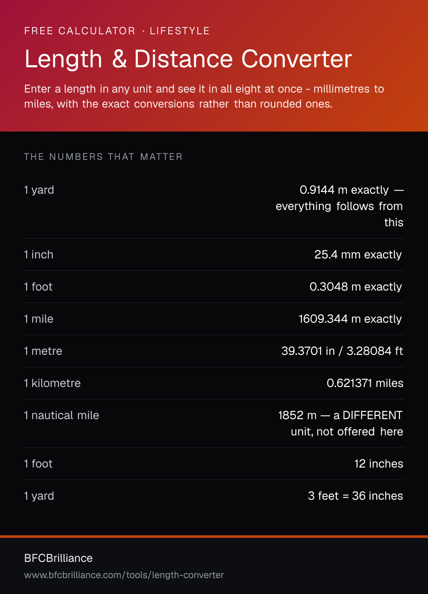Select the 1 nautical mile row label
The width and height of the screenshot is (428, 594).
tap(62, 415)
